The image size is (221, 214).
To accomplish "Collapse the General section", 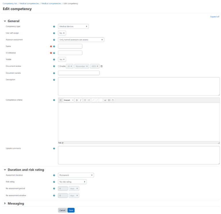I will coord(5,21).
